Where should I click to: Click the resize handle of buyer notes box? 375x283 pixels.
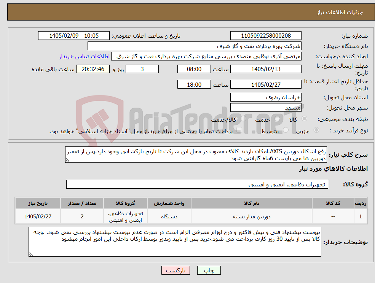(31, 254)
